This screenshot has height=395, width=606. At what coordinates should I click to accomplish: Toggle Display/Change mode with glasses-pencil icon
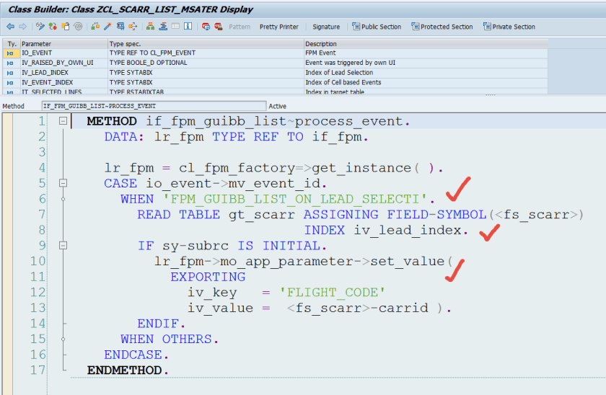pos(40,27)
